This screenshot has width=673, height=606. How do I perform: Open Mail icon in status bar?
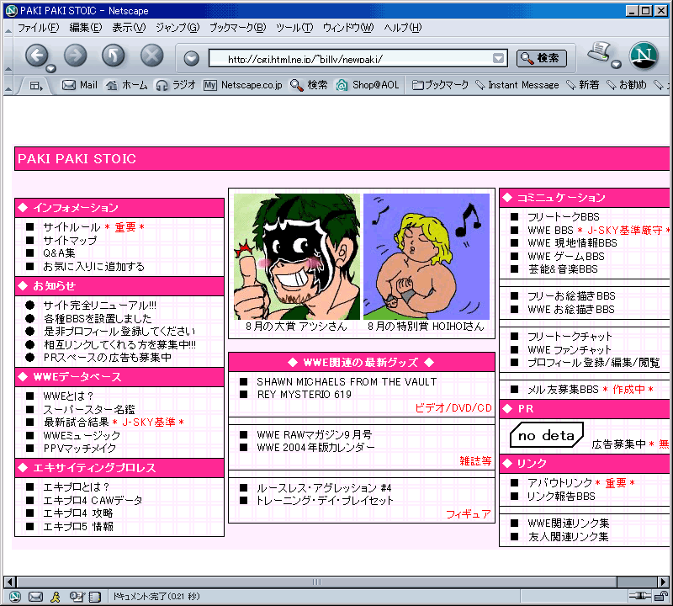pos(35,596)
